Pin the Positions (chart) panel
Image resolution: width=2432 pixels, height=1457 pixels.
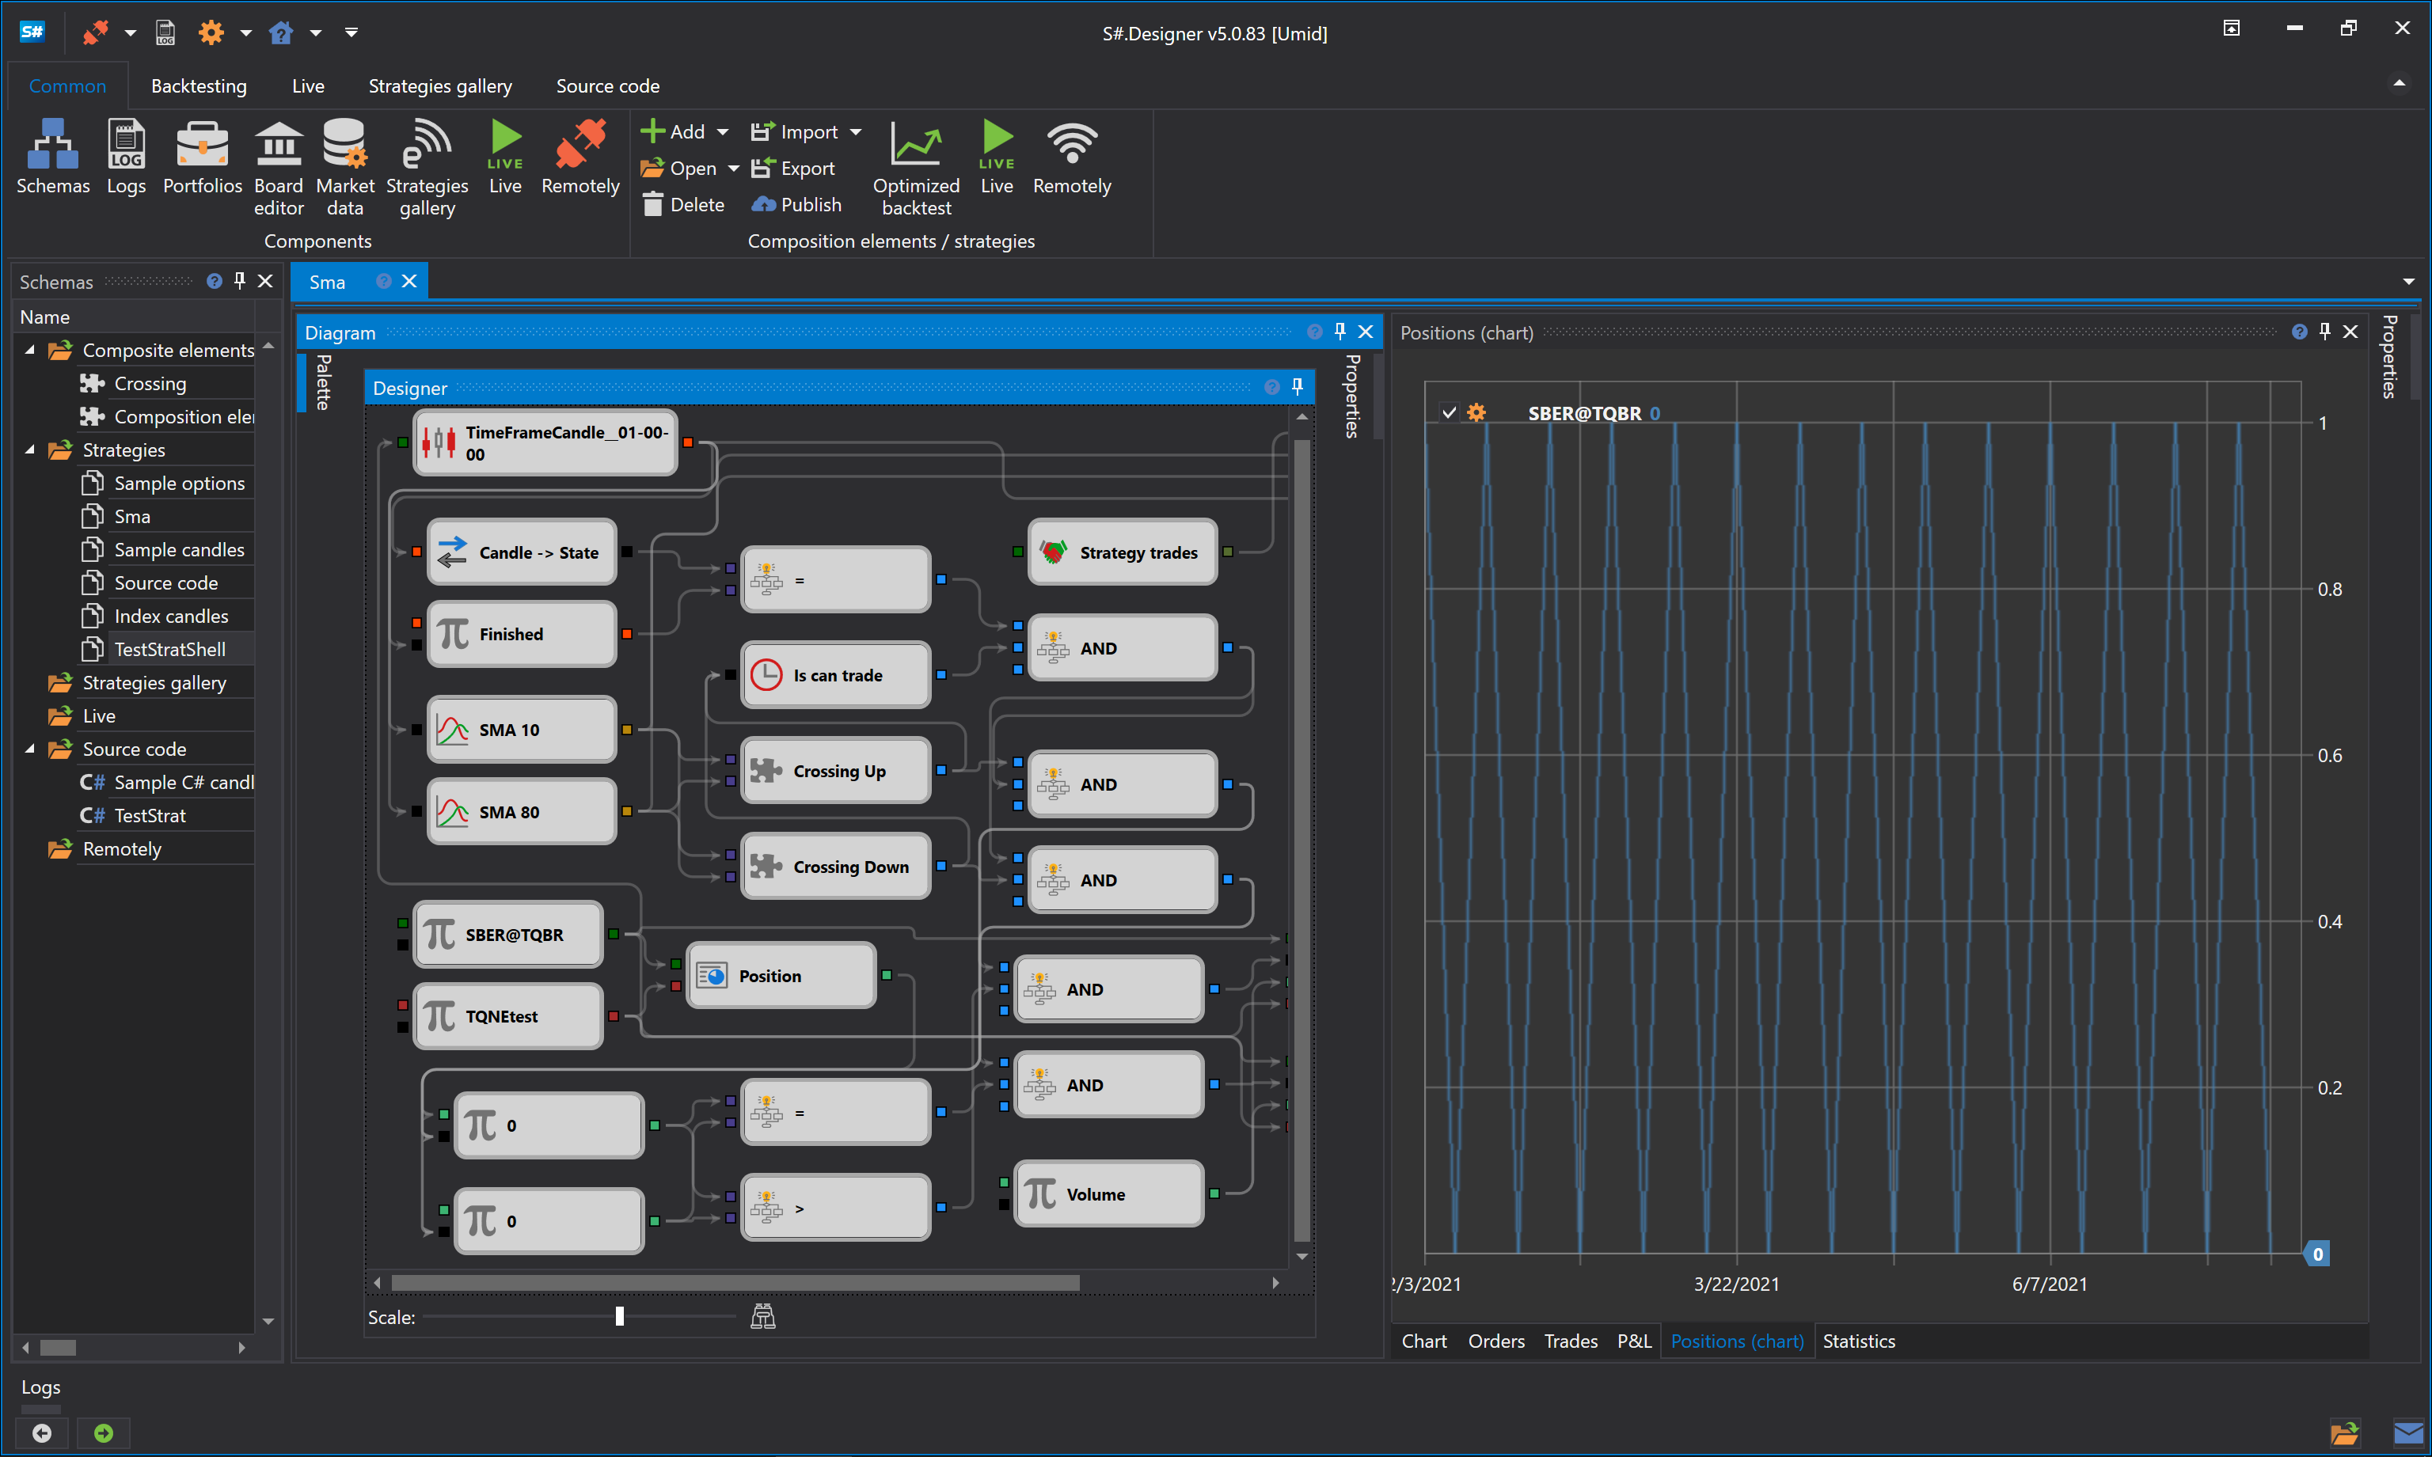[x=2324, y=332]
